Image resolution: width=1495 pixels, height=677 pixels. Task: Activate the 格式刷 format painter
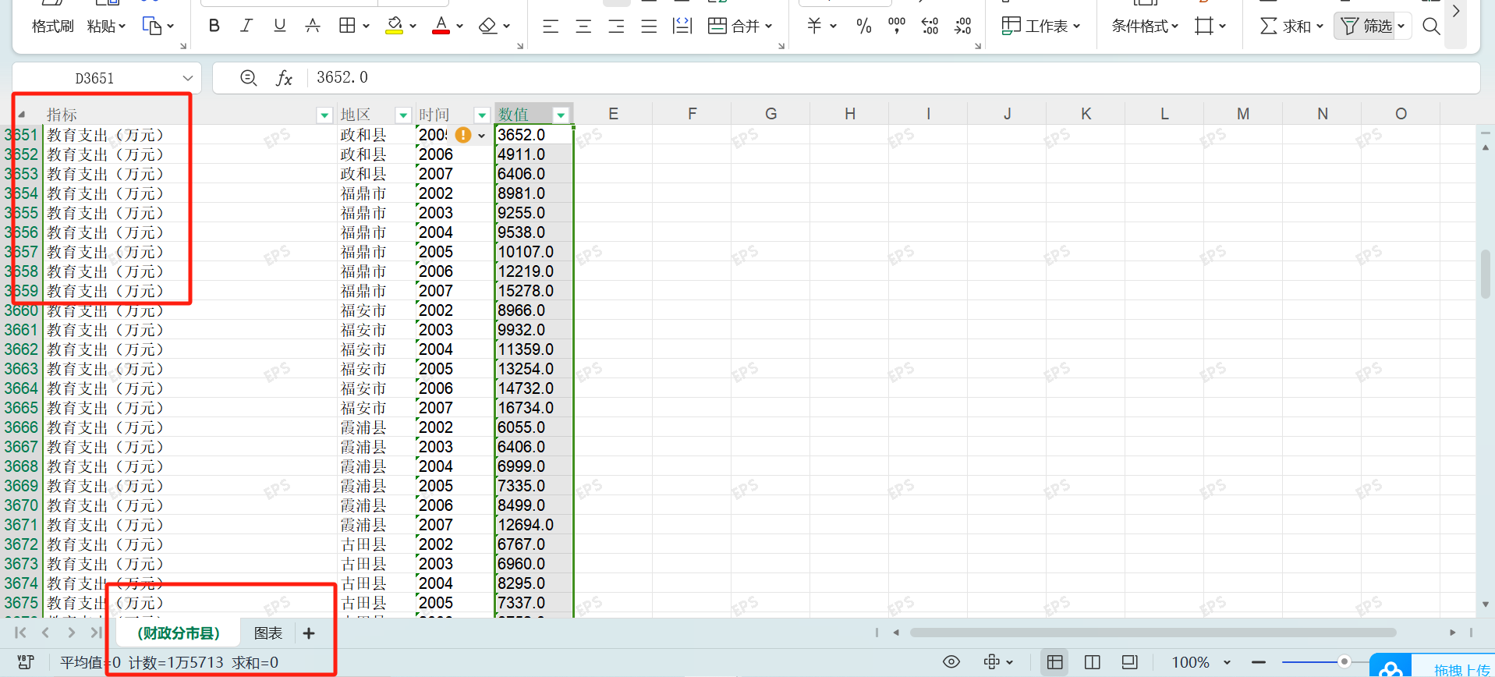coord(52,26)
